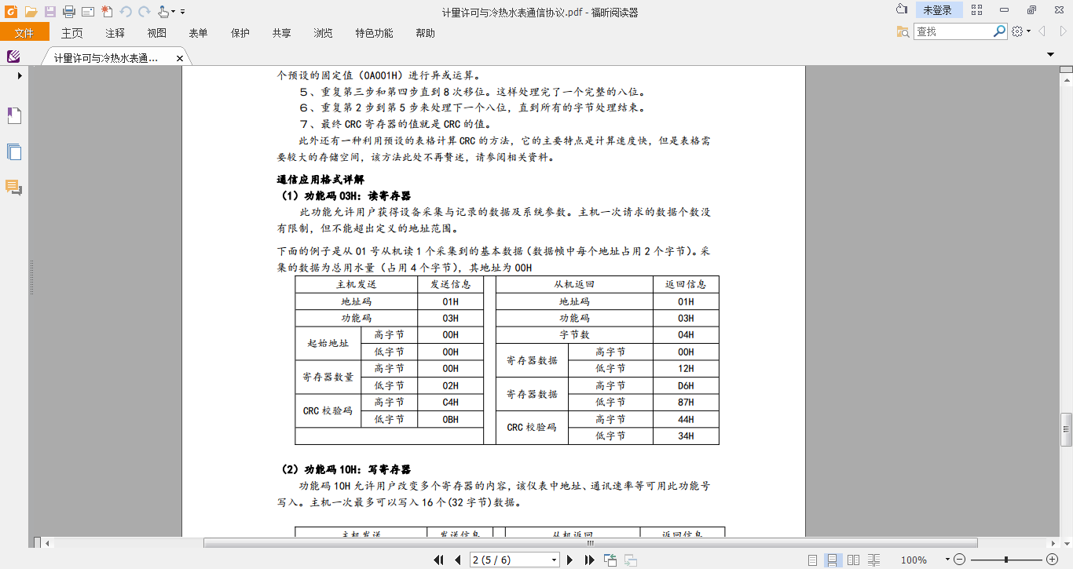Open the page number dropdown

tap(555, 560)
